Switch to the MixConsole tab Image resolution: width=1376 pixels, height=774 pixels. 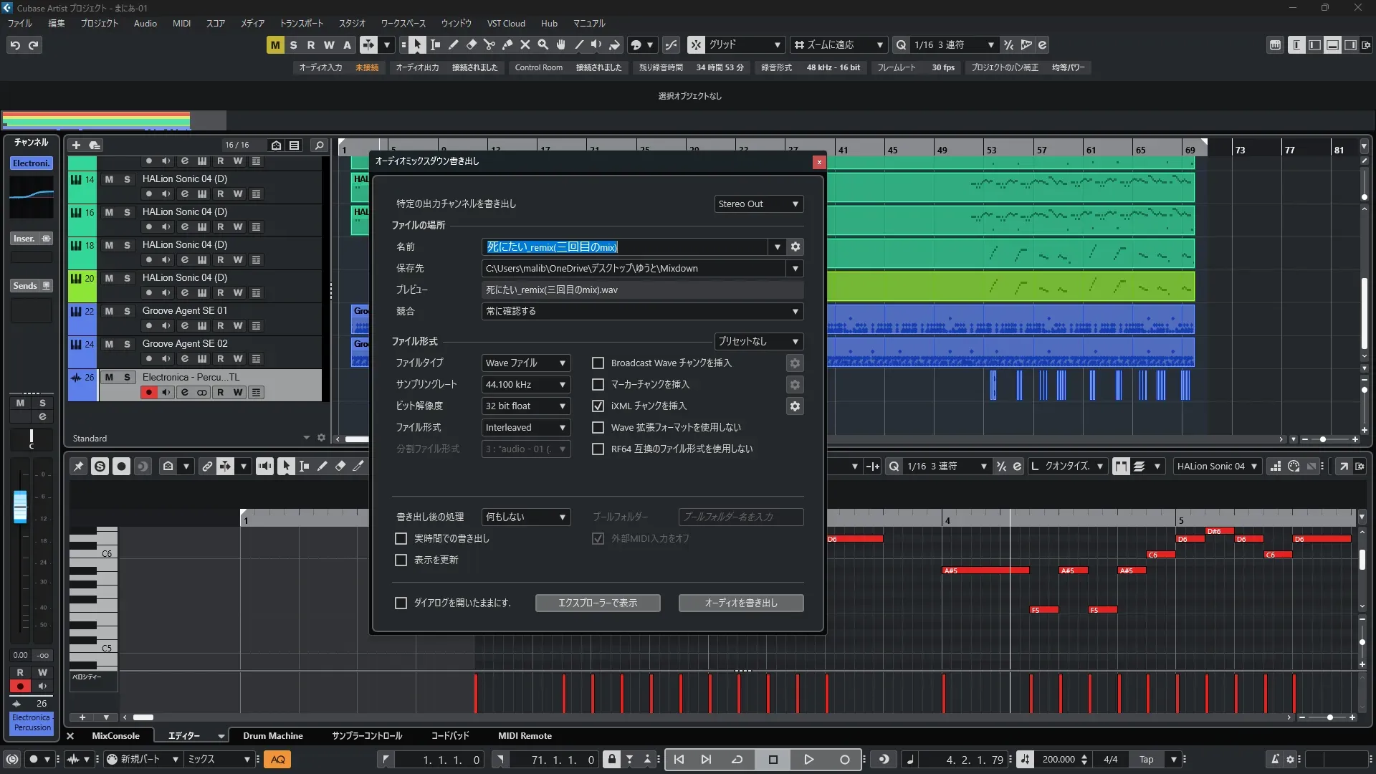point(115,736)
